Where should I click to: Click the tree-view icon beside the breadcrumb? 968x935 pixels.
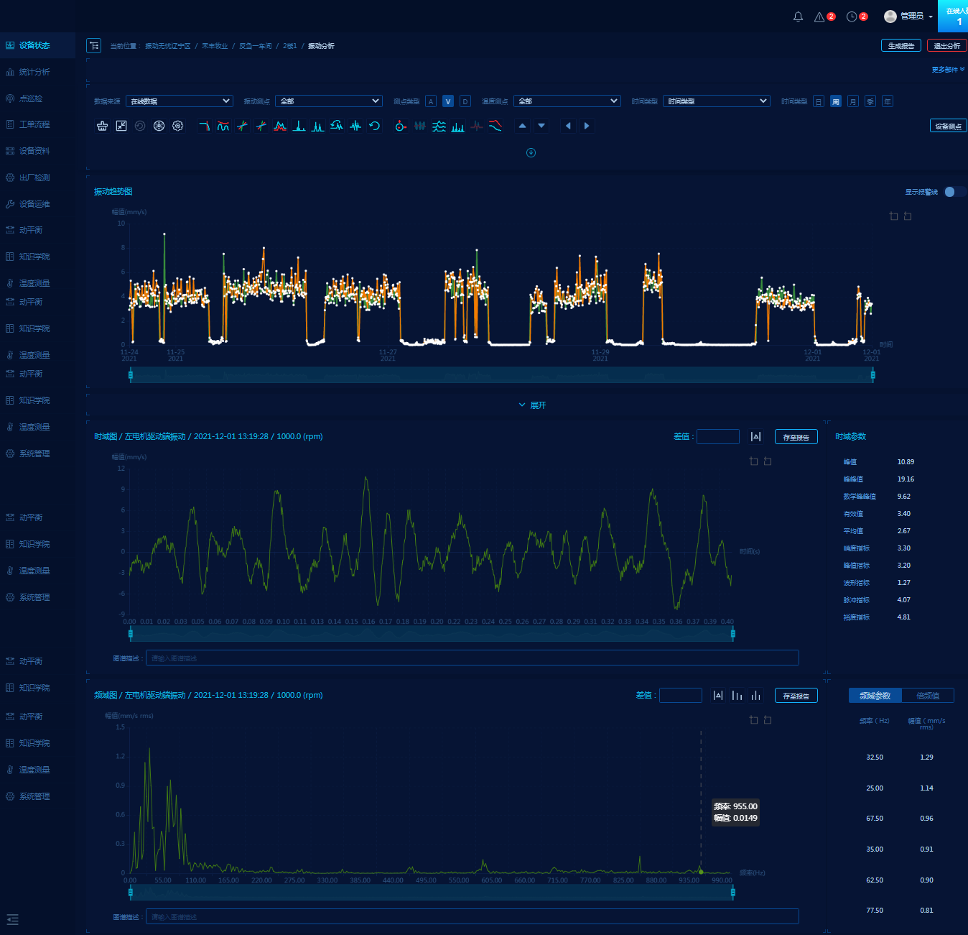(x=94, y=45)
